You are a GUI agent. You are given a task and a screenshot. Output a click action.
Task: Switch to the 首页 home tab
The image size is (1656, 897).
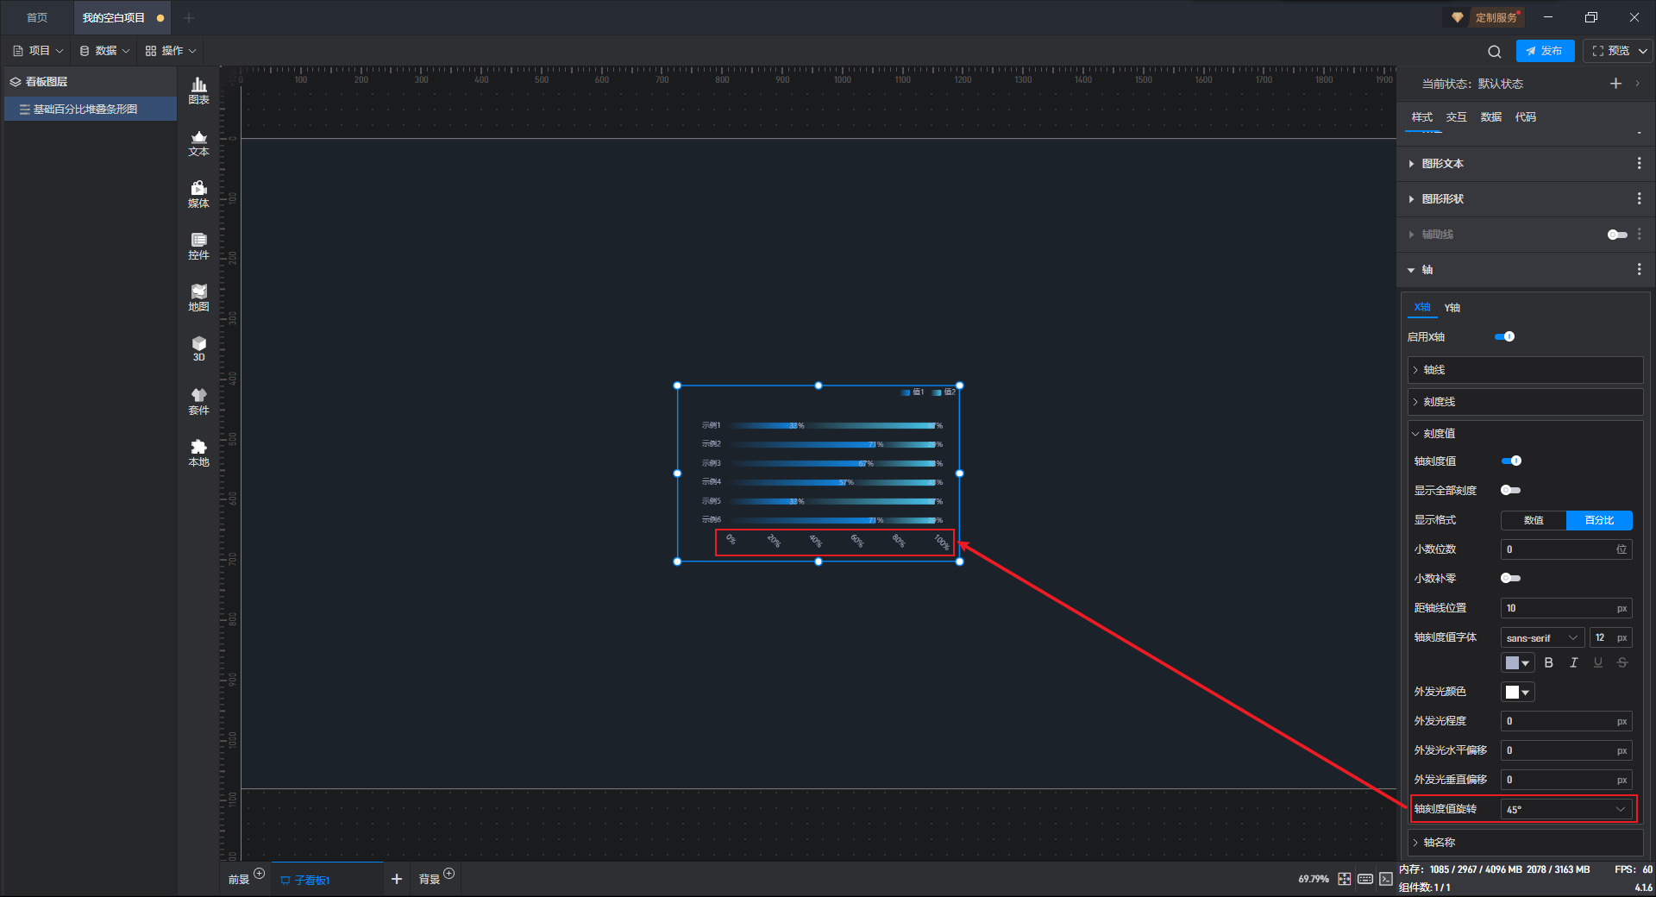37,17
